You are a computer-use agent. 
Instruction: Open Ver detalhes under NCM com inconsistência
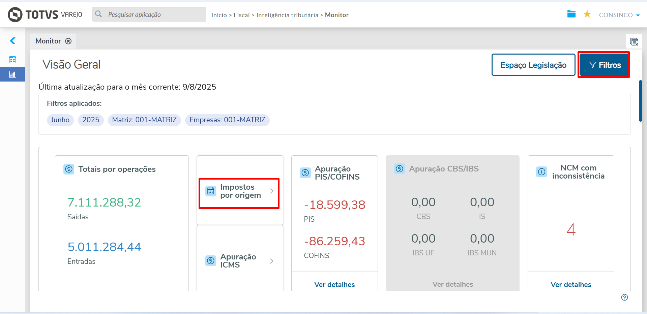pyautogui.click(x=571, y=285)
